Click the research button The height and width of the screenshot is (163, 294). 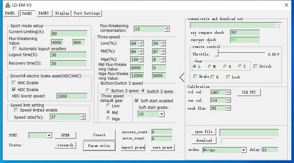click(65, 145)
